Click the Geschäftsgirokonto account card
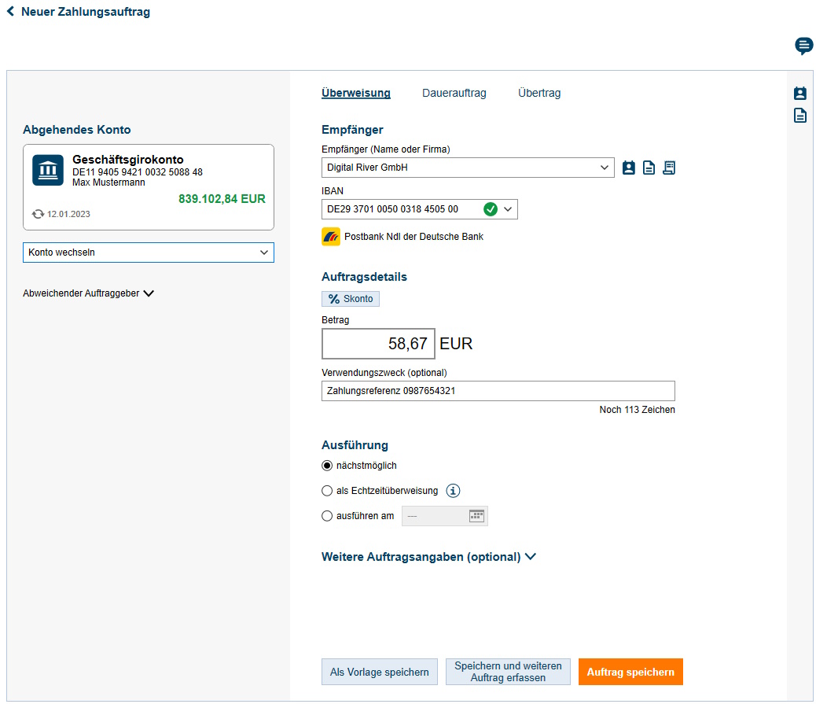The image size is (816, 704). pyautogui.click(x=149, y=187)
